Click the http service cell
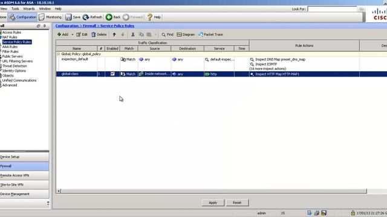 (219, 74)
